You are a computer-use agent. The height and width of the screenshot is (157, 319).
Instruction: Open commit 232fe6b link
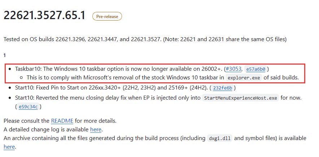tap(223, 88)
